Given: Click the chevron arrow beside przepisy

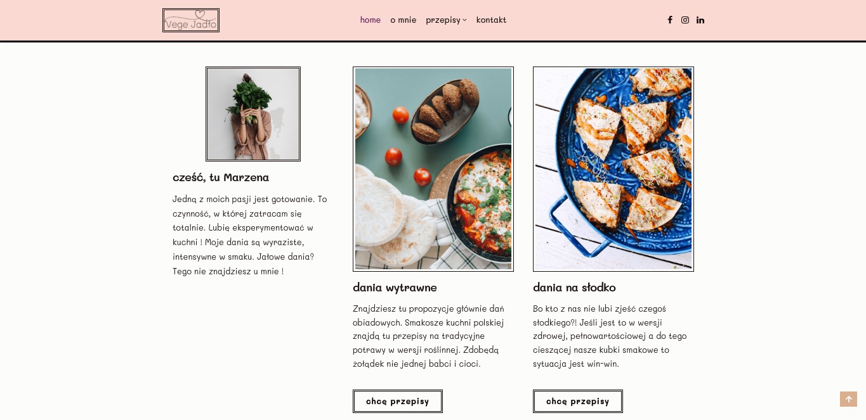Looking at the screenshot, I should pos(464,20).
